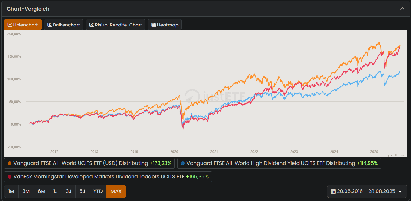
Task: Click the 200,00% y-axis label
Action: pyautogui.click(x=14, y=34)
